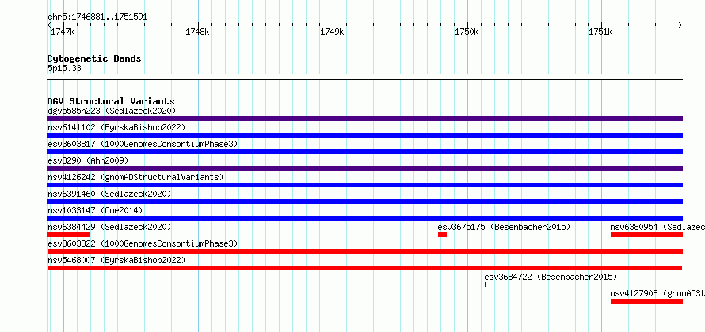This screenshot has height=332, width=705.
Task: Open the nsv4127908 variant label
Action: (657, 293)
